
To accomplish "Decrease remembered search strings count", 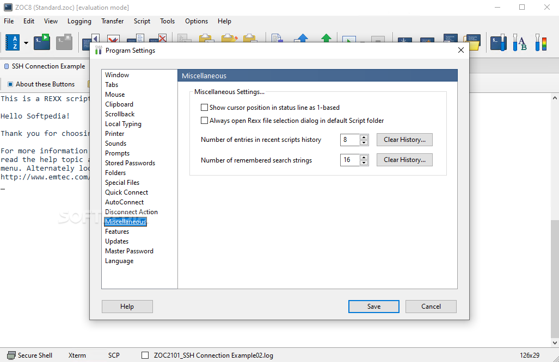I will [364, 163].
